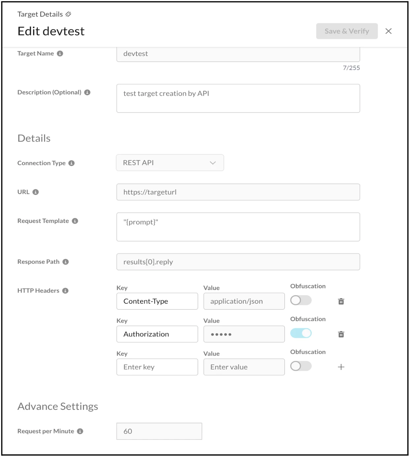Disable obfuscation for Authorization header
The height and width of the screenshot is (456, 409).
[301, 333]
